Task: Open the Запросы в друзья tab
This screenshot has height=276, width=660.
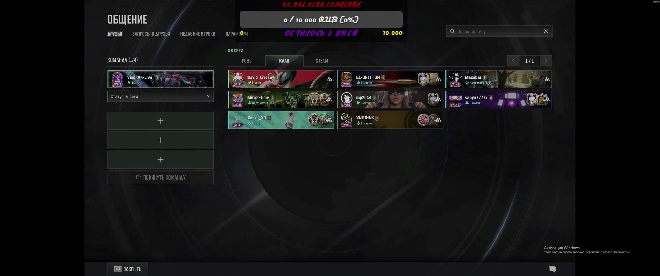Action: tap(151, 34)
